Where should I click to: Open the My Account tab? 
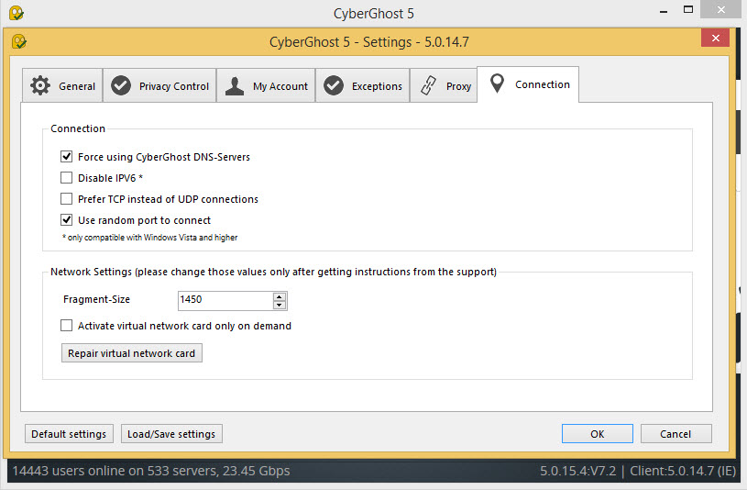click(266, 86)
